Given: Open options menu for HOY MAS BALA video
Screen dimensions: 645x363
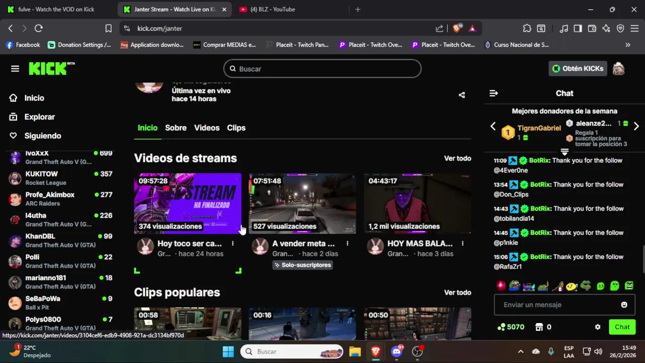Looking at the screenshot, I should [x=463, y=244].
